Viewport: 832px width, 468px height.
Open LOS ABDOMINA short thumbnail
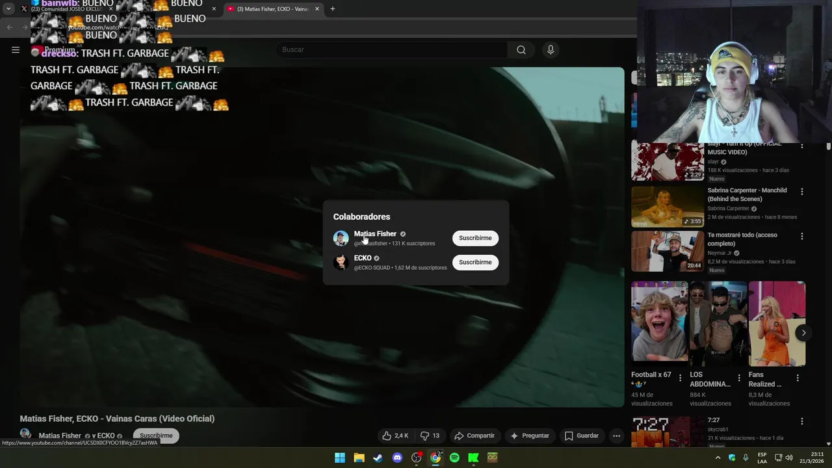click(718, 324)
